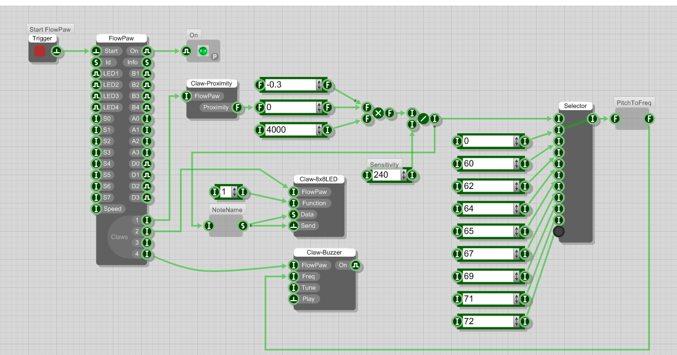
Task: Click the Claw-8x8LED Send trigger input
Action: 293,226
